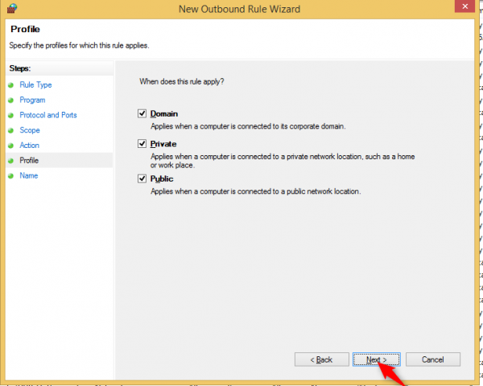Viewport: 483px width, 386px height.
Task: Select the Scope step
Action: coord(30,130)
